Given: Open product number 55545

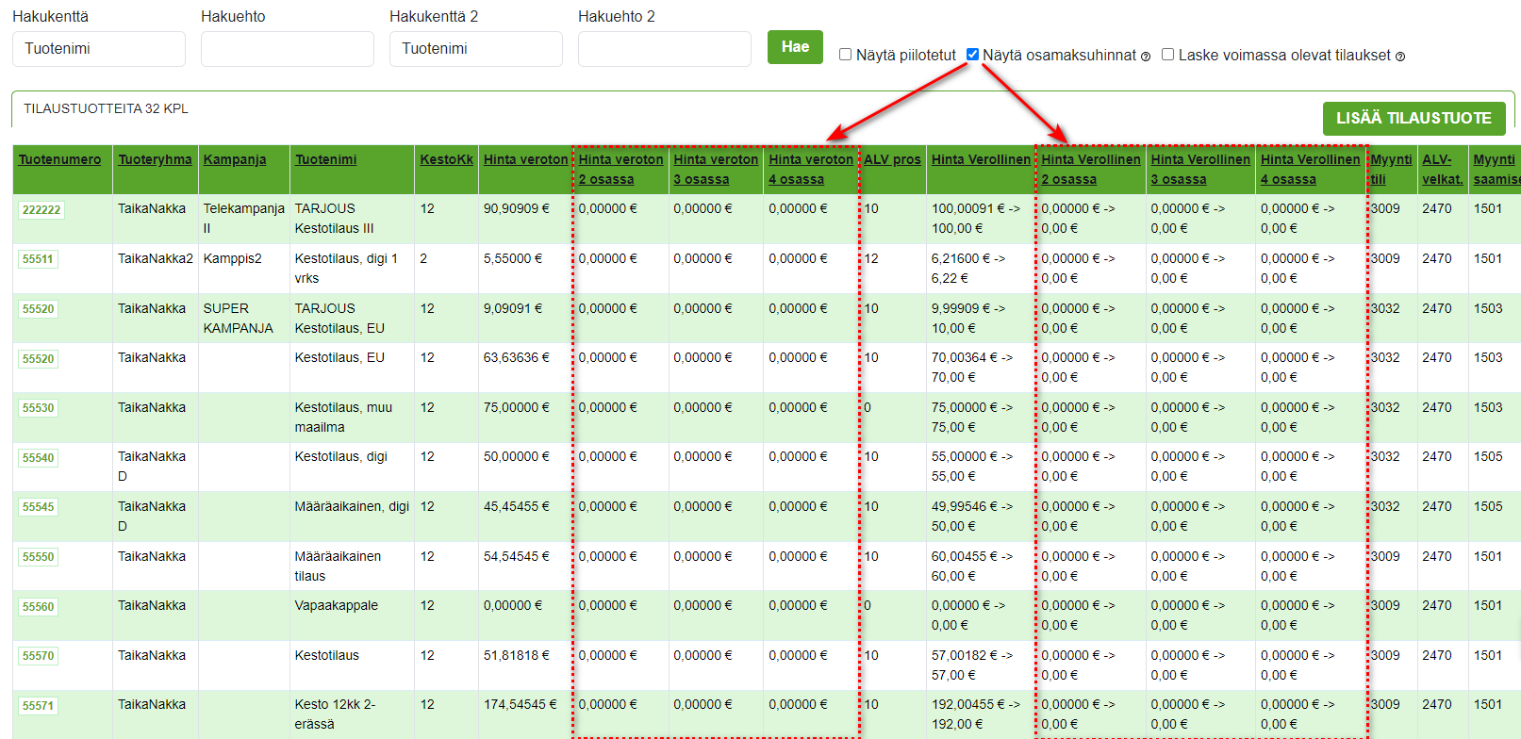Looking at the screenshot, I should pyautogui.click(x=39, y=507).
